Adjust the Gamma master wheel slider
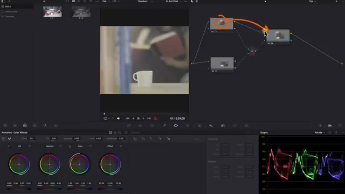This screenshot has height=194, width=345. pos(50,189)
